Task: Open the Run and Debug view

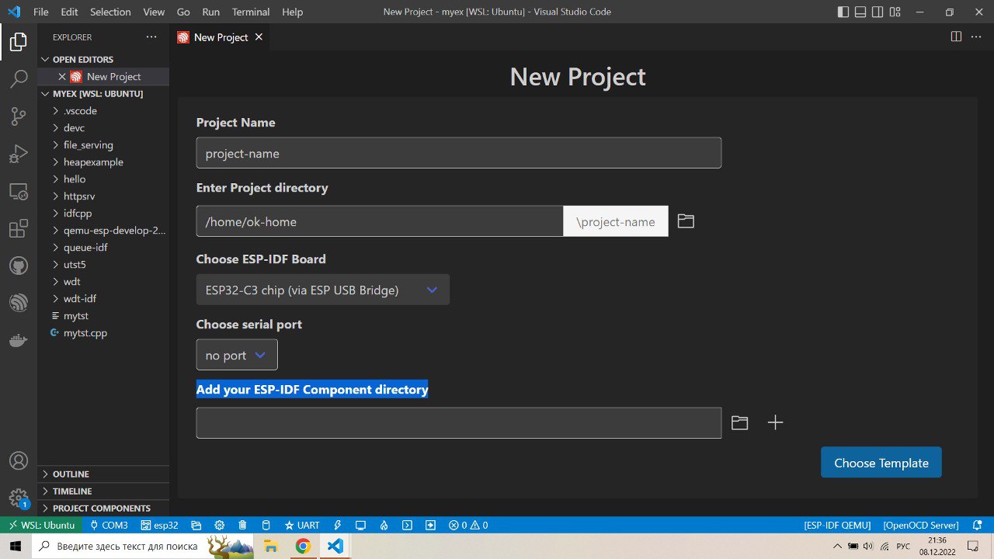Action: pos(19,154)
